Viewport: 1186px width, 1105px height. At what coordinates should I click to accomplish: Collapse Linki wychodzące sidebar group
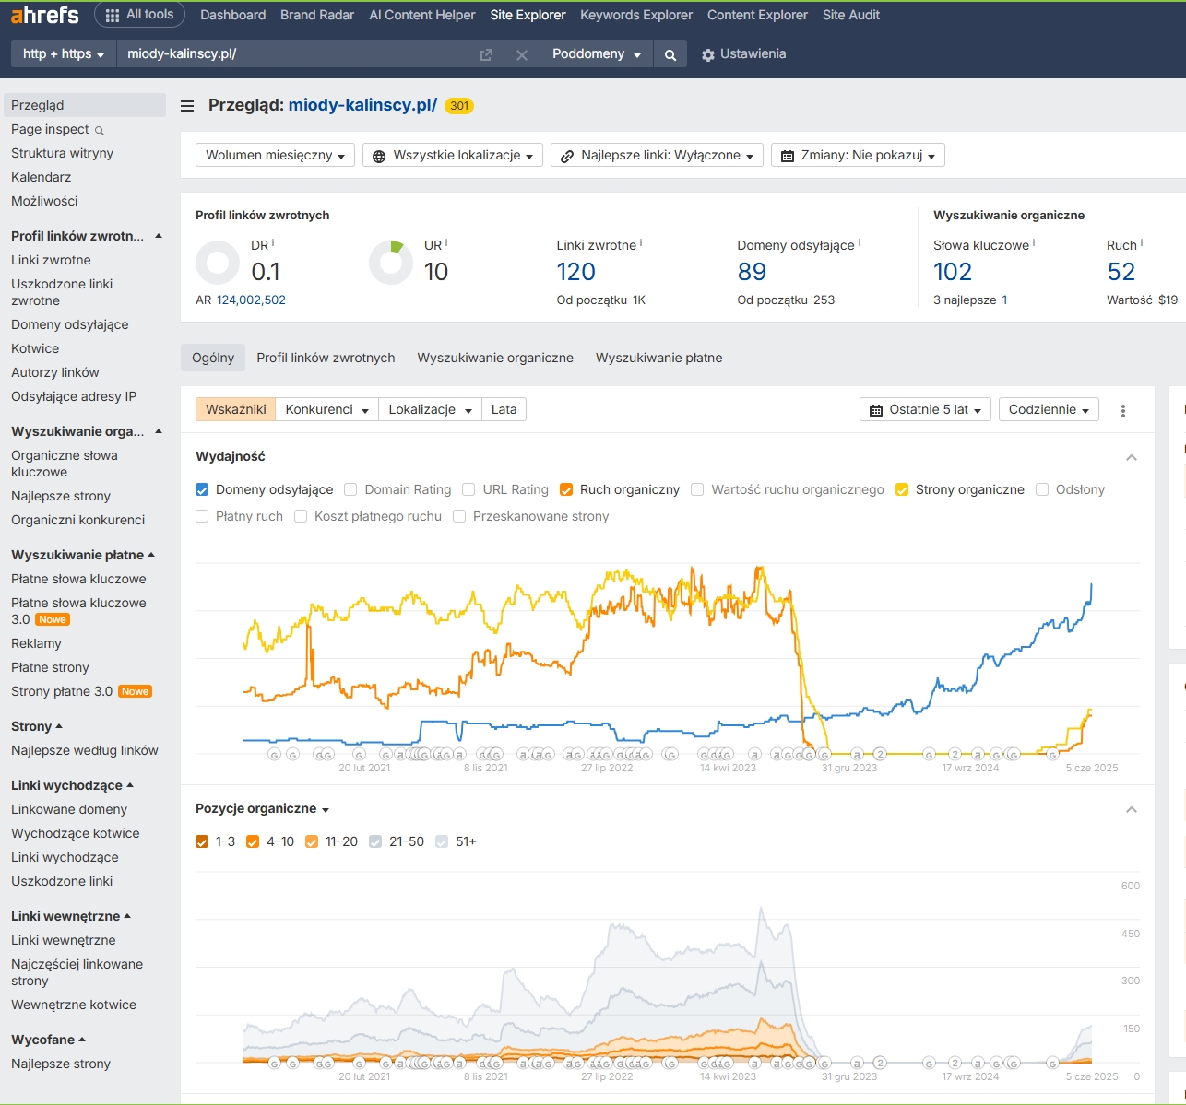[130, 785]
